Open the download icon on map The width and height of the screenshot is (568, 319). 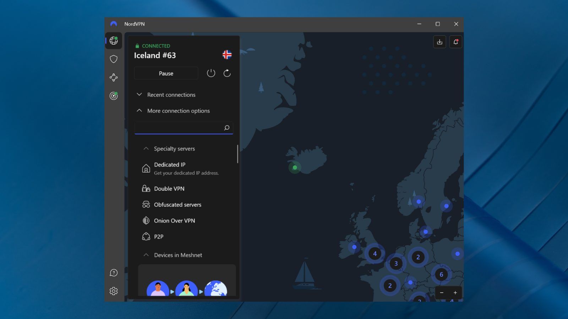click(x=439, y=42)
